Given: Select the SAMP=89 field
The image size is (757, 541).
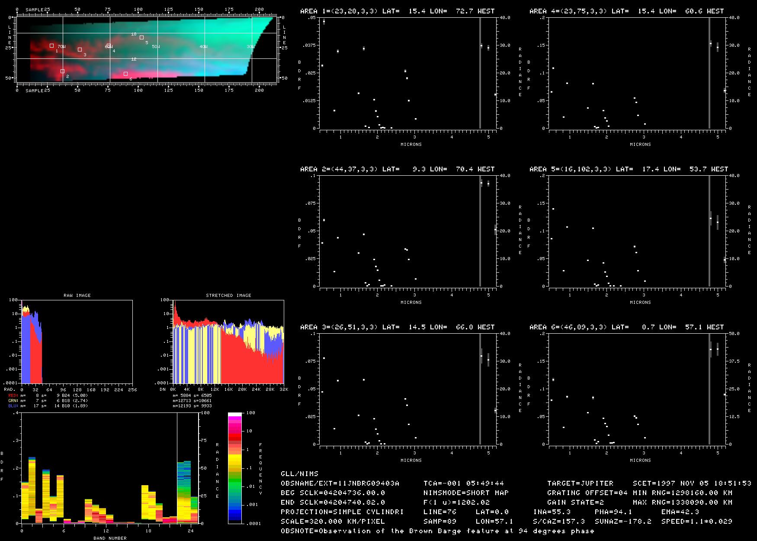Looking at the screenshot, I should 440,522.
